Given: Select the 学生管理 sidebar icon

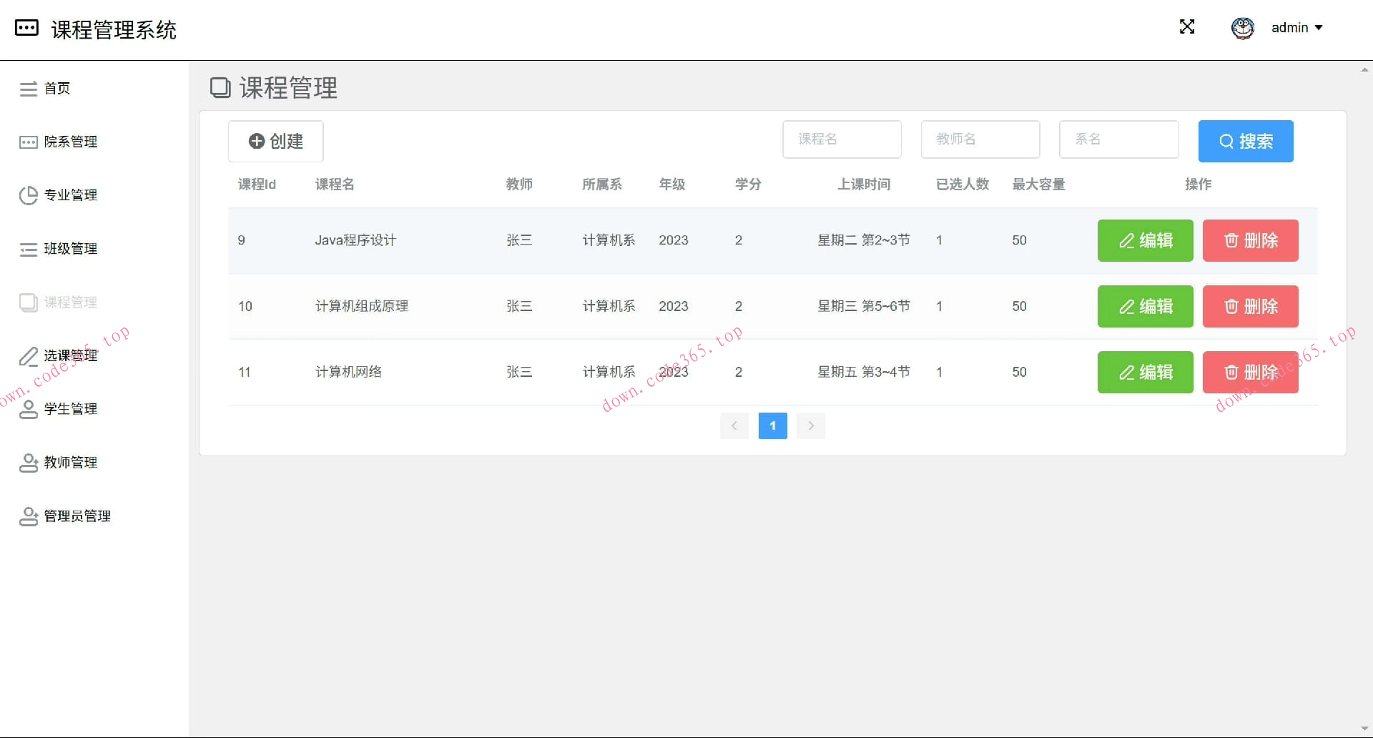Looking at the screenshot, I should pyautogui.click(x=29, y=408).
